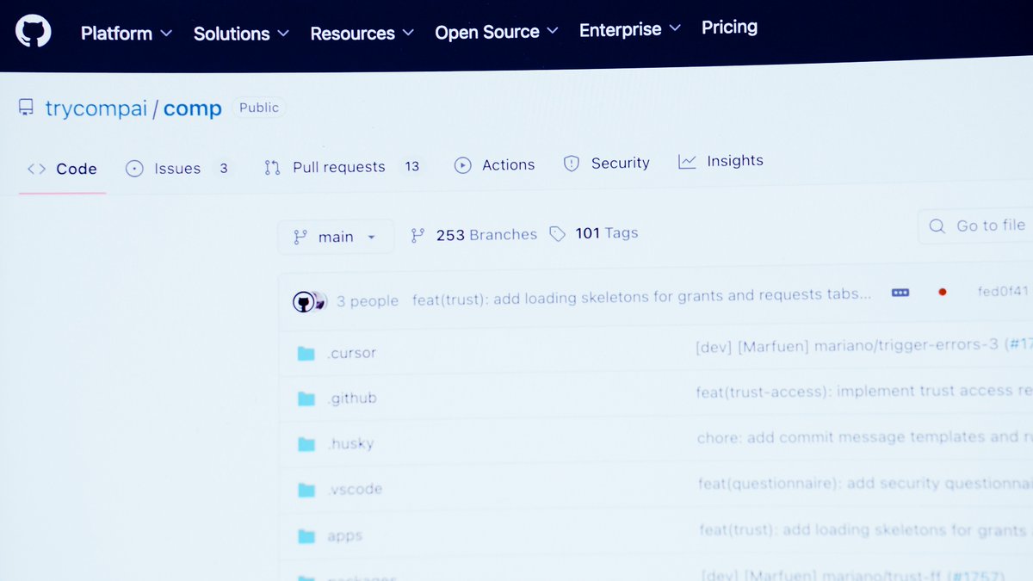Click the Issues circle icon
Viewport: 1033px width, 581px height.
pyautogui.click(x=134, y=169)
